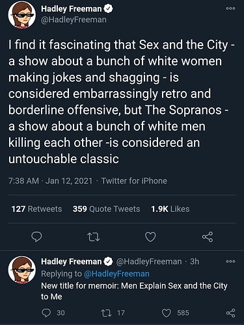The height and width of the screenshot is (325, 244).
Task: View the 127 Retweets list
Action: 36,209
